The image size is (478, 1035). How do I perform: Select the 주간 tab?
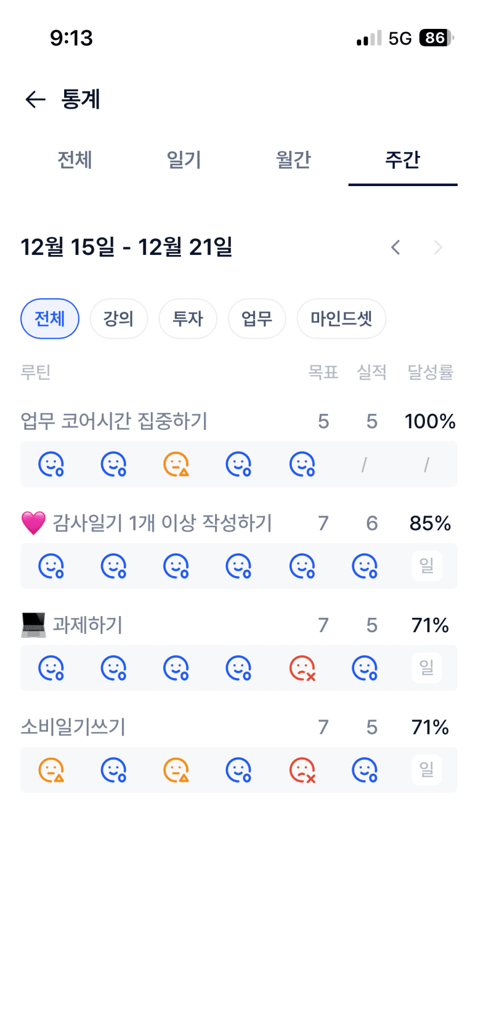click(402, 159)
